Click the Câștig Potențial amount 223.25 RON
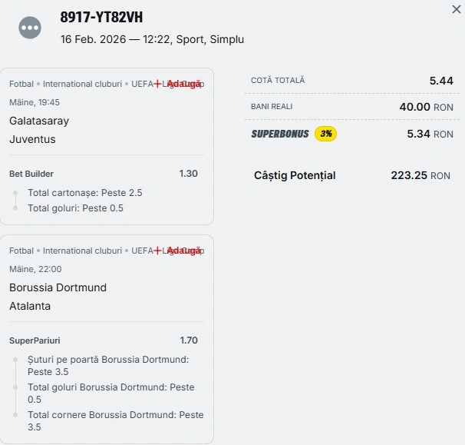 (420, 175)
